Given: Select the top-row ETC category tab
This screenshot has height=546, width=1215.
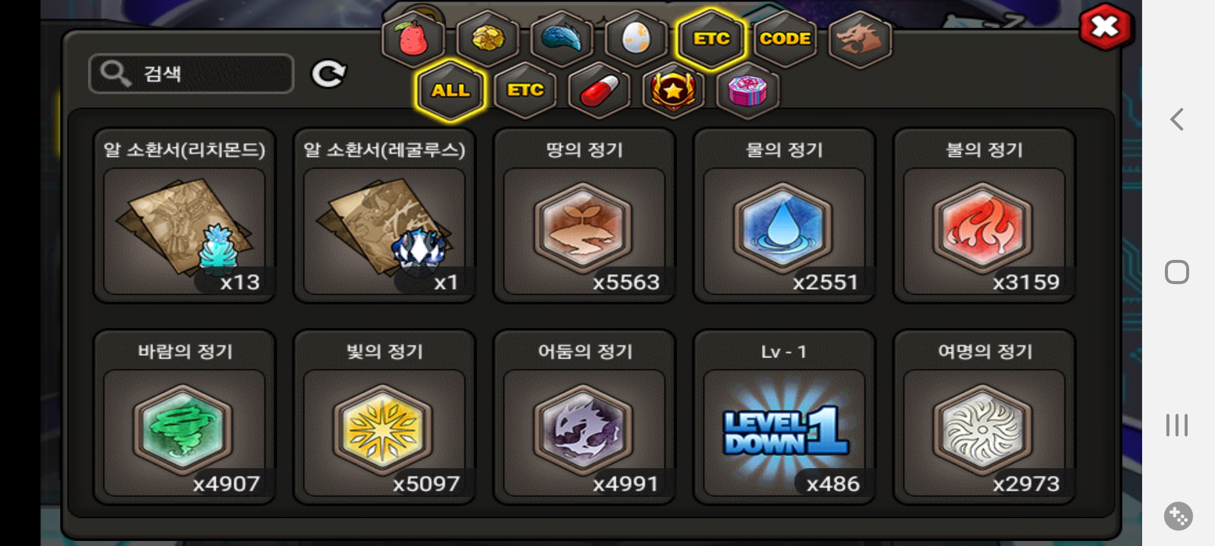Looking at the screenshot, I should click(711, 39).
